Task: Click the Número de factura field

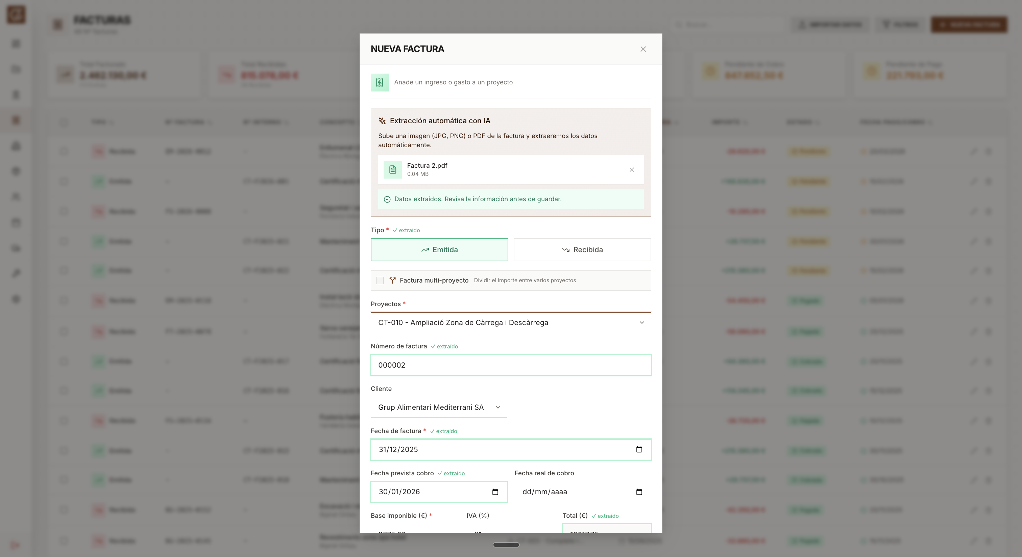Action: coord(511,365)
